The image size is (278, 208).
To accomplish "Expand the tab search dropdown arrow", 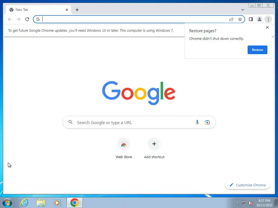I will coord(242,10).
